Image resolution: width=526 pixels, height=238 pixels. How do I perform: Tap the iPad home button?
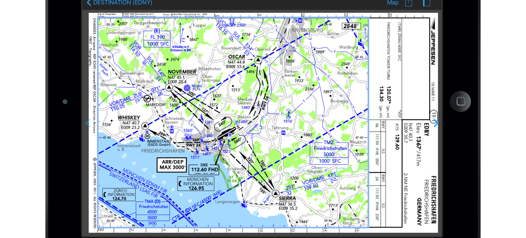[461, 101]
